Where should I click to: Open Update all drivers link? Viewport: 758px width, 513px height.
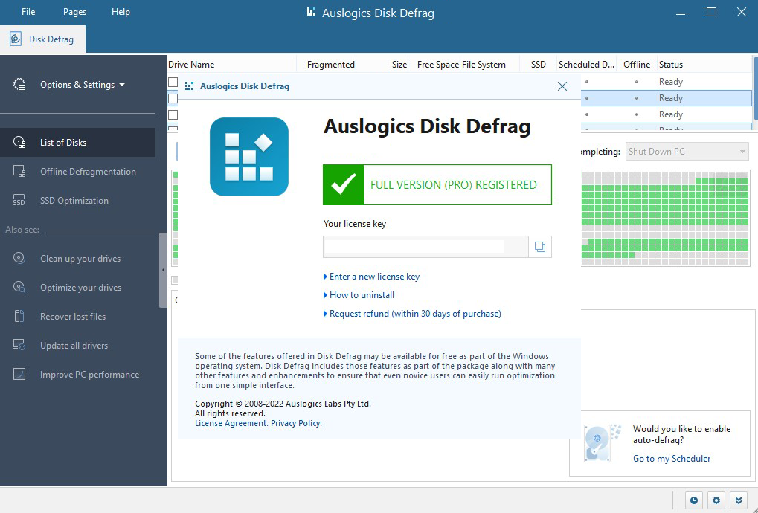click(x=74, y=346)
